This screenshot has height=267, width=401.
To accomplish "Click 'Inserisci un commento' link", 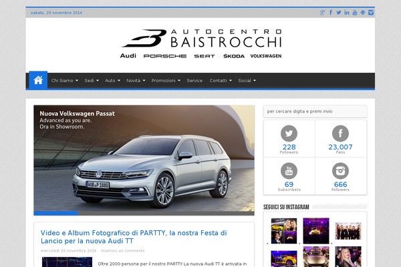I will tap(123, 251).
